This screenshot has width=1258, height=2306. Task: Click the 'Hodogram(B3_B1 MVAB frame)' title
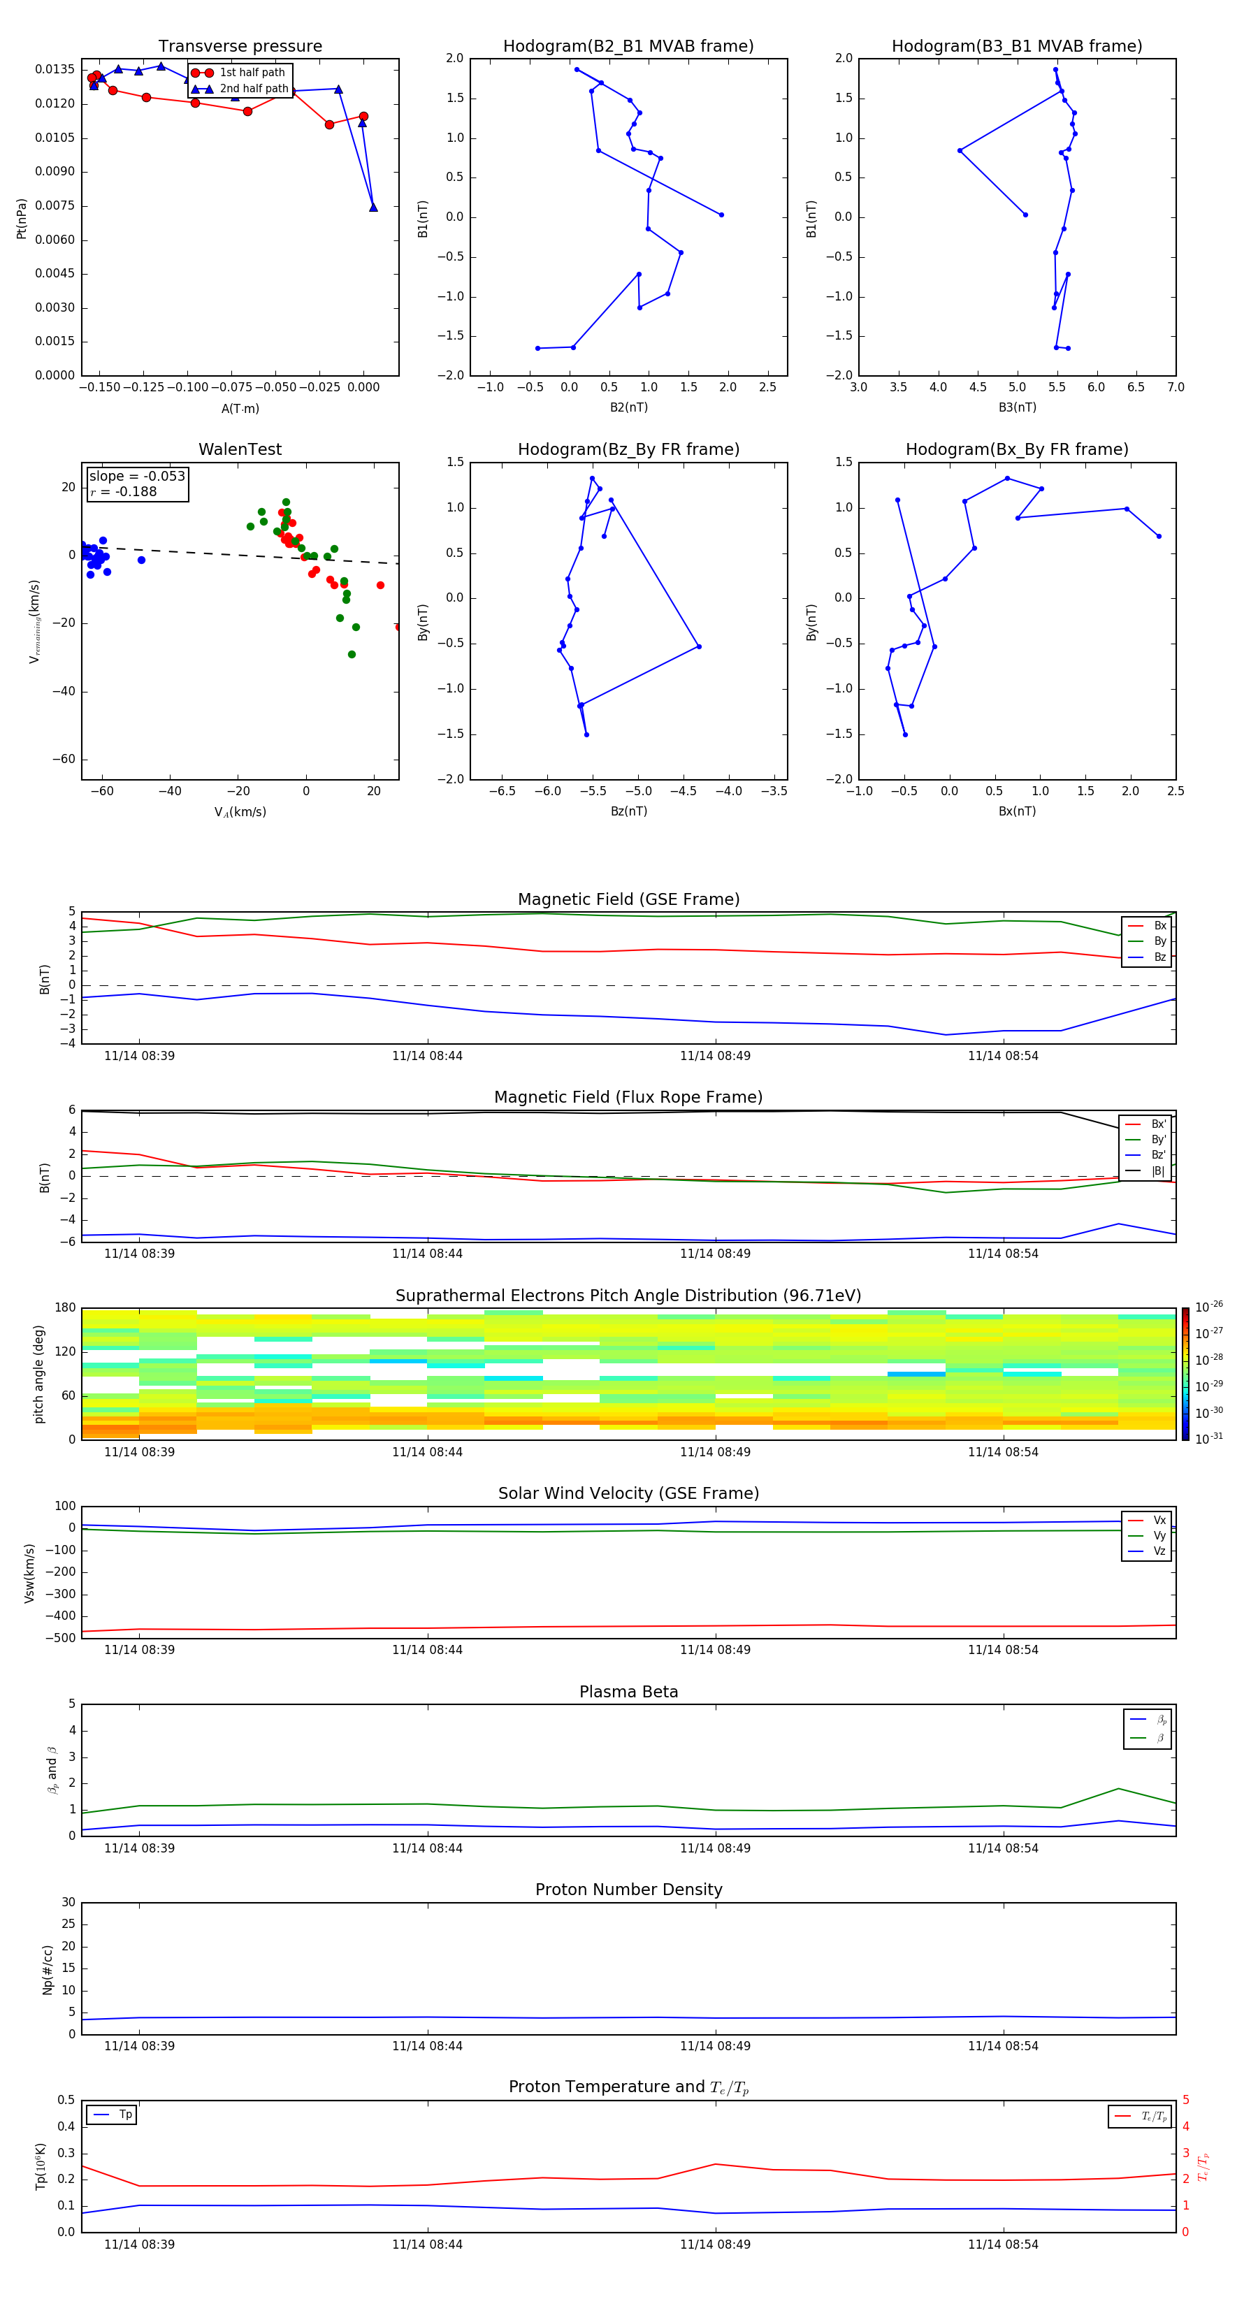[x=1017, y=47]
